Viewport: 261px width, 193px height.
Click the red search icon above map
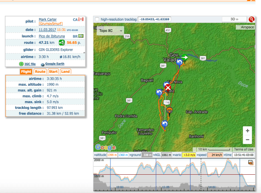click(x=252, y=19)
